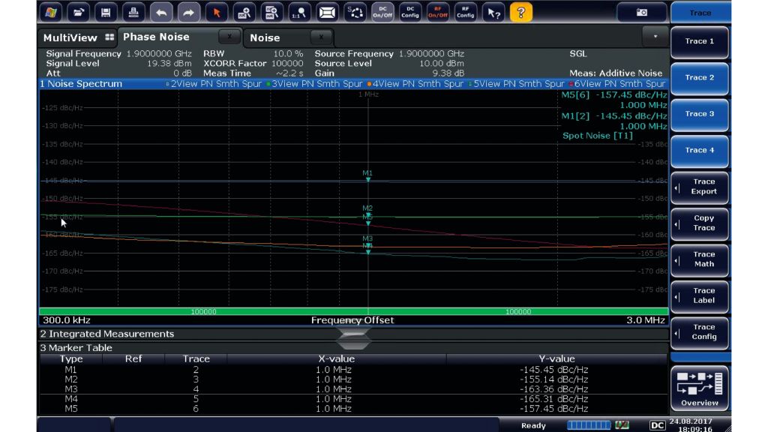The width and height of the screenshot is (768, 432).
Task: Open DC Config from the toolbar
Action: click(x=410, y=12)
